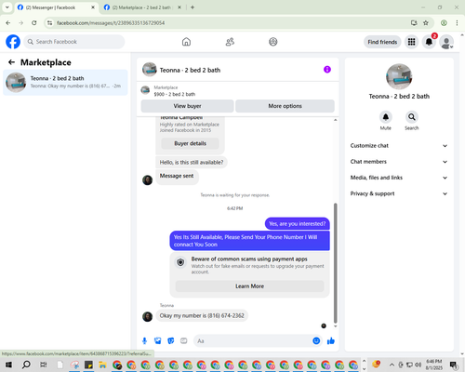Bookmark this page with star icon
Viewport: 465px width, 372px height.
426,23
